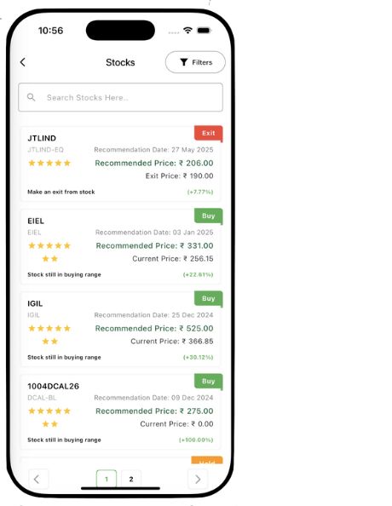Open the JTLIND stock card title

pyautogui.click(x=42, y=138)
